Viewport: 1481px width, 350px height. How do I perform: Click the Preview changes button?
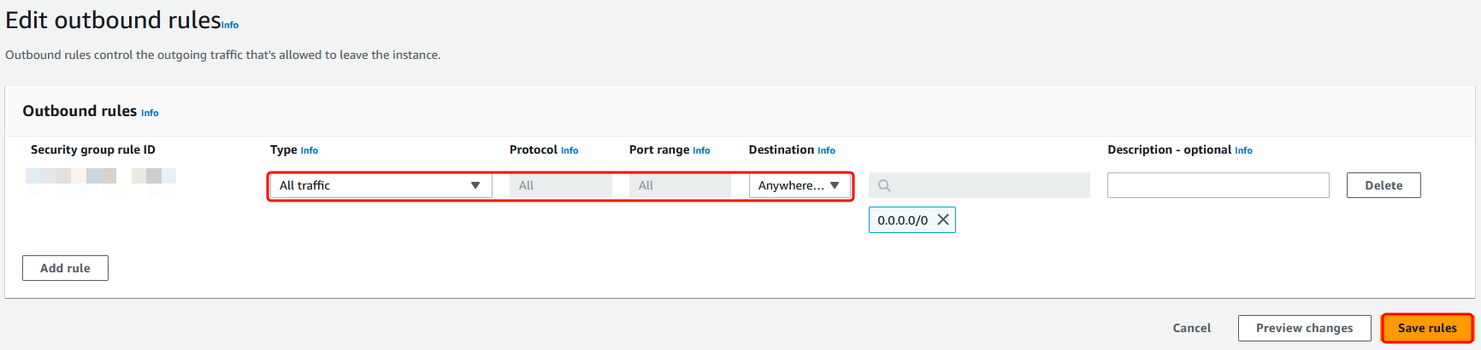click(x=1304, y=328)
